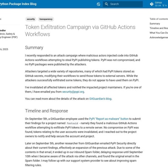168x168 pixels.
Task: Follow the GitGuardian's blog link
Action: coord(100,99)
